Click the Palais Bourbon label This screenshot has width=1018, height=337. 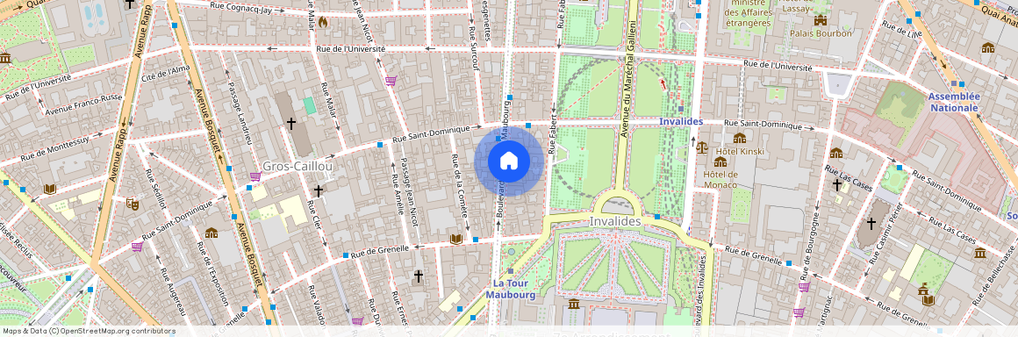click(x=820, y=33)
